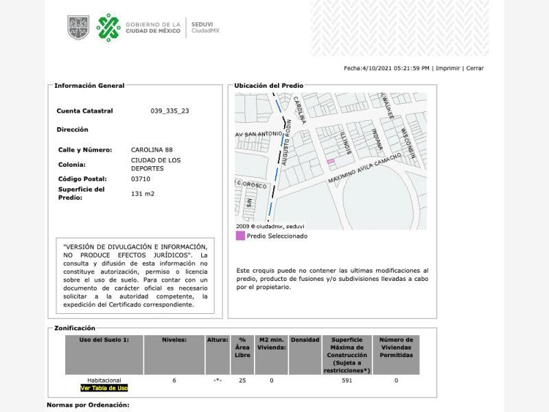The image size is (549, 412).
Task: Click the M2 min. Vivienda column header
Action: tap(271, 355)
